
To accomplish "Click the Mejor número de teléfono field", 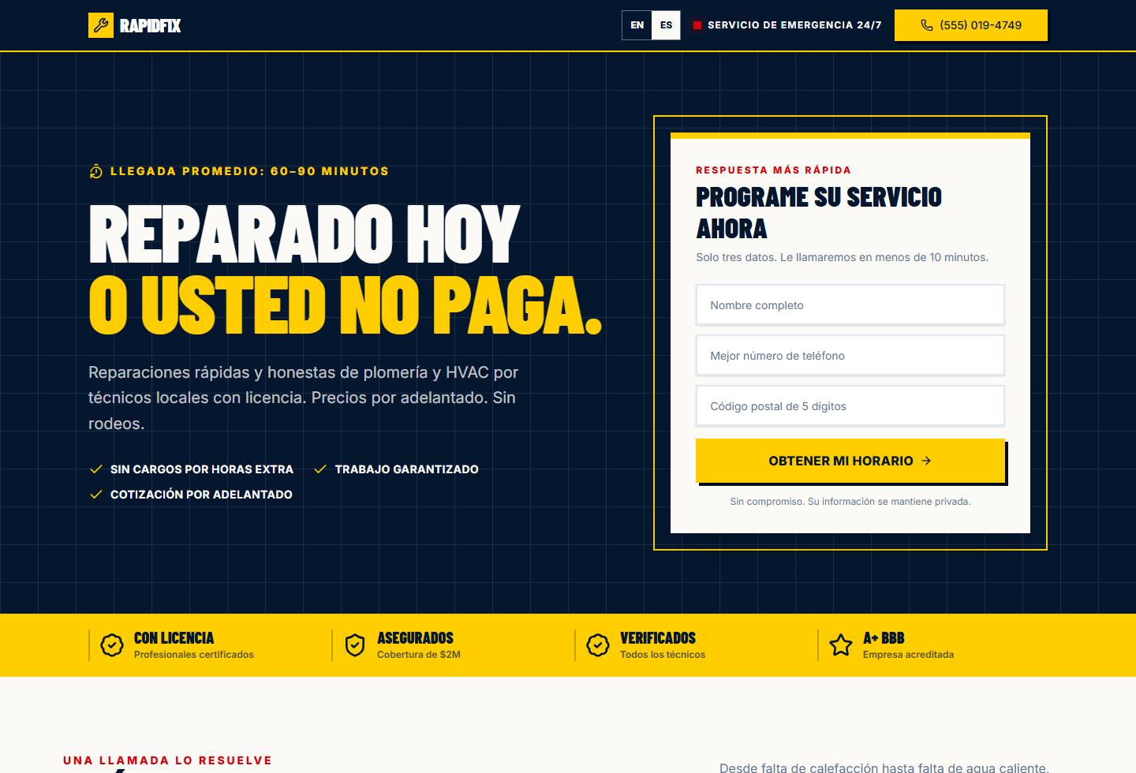I will point(850,356).
